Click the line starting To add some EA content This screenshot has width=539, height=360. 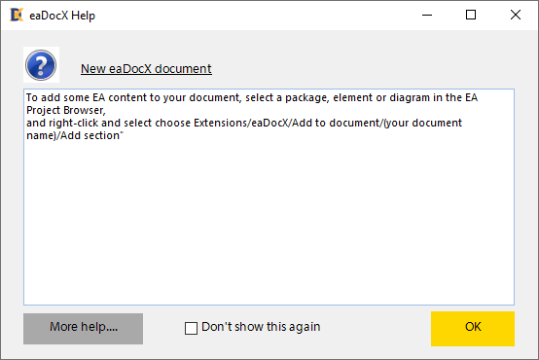point(252,97)
